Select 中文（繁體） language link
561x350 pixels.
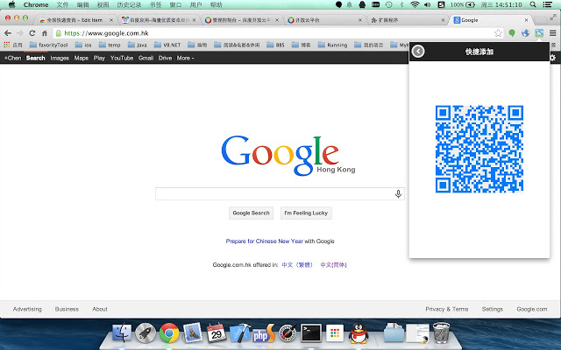[298, 264]
